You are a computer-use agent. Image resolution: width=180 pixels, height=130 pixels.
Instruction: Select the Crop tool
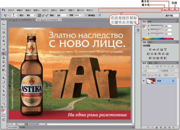[x=4, y=41]
